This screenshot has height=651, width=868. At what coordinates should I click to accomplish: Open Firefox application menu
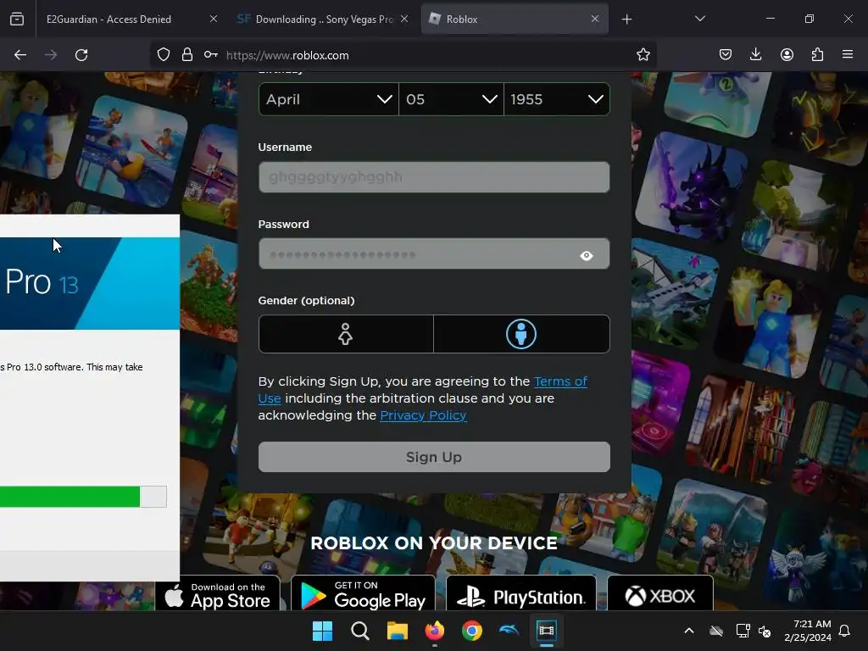pos(848,54)
